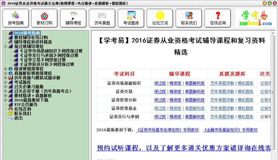Click the 教材订购 toolbar button
The height and width of the screenshot is (160, 278).
44,18
